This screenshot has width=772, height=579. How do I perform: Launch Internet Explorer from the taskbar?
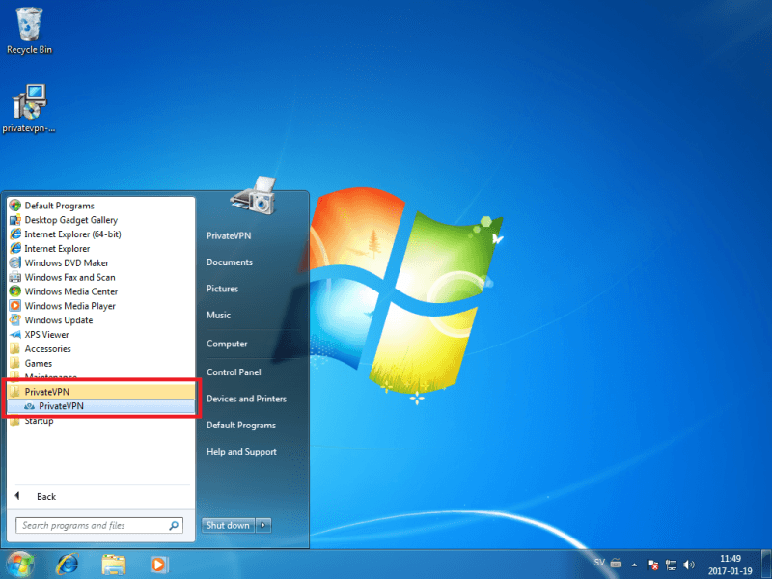click(x=67, y=564)
